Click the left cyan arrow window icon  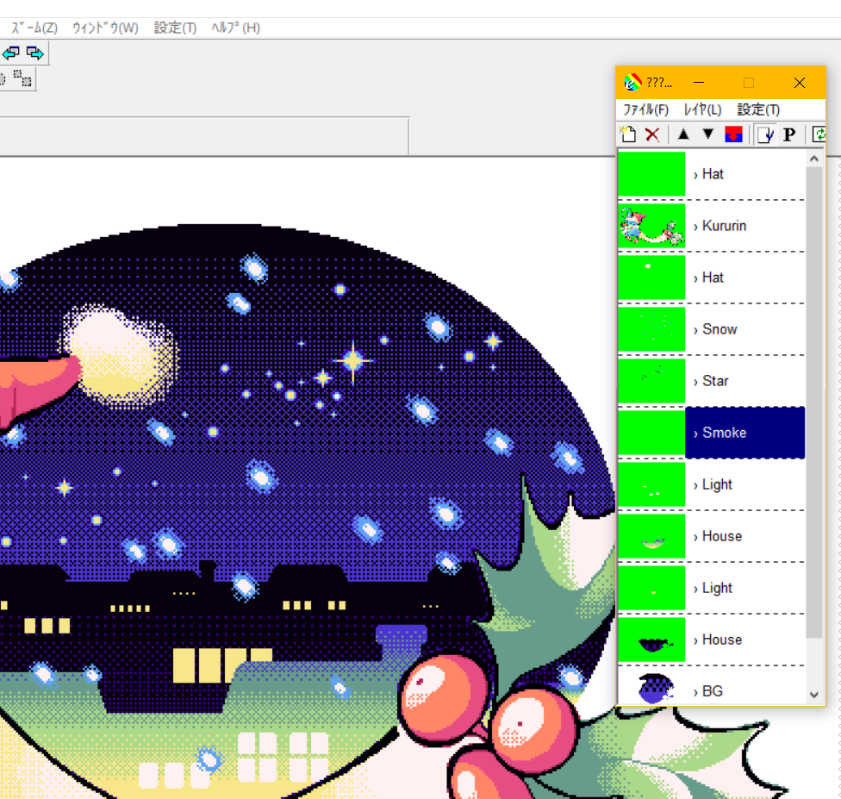tap(11, 53)
